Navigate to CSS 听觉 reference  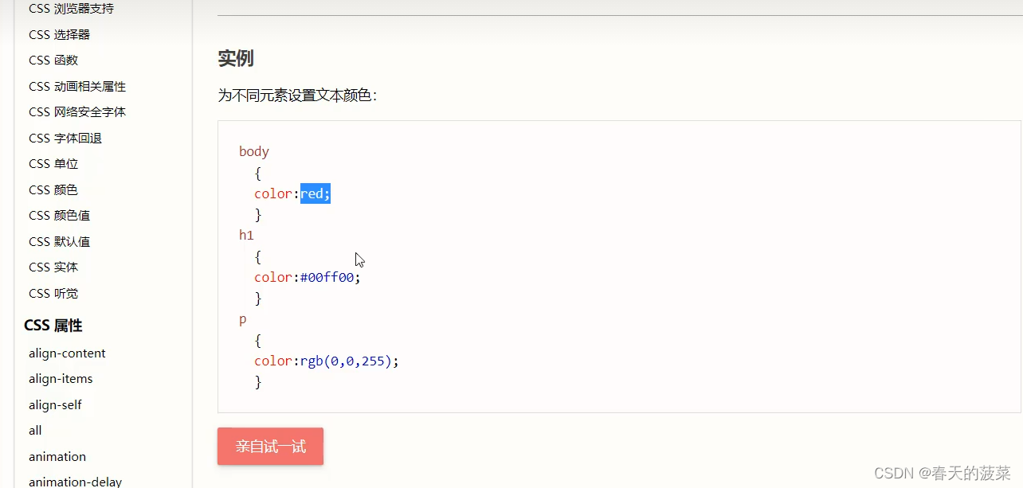pyautogui.click(x=53, y=293)
